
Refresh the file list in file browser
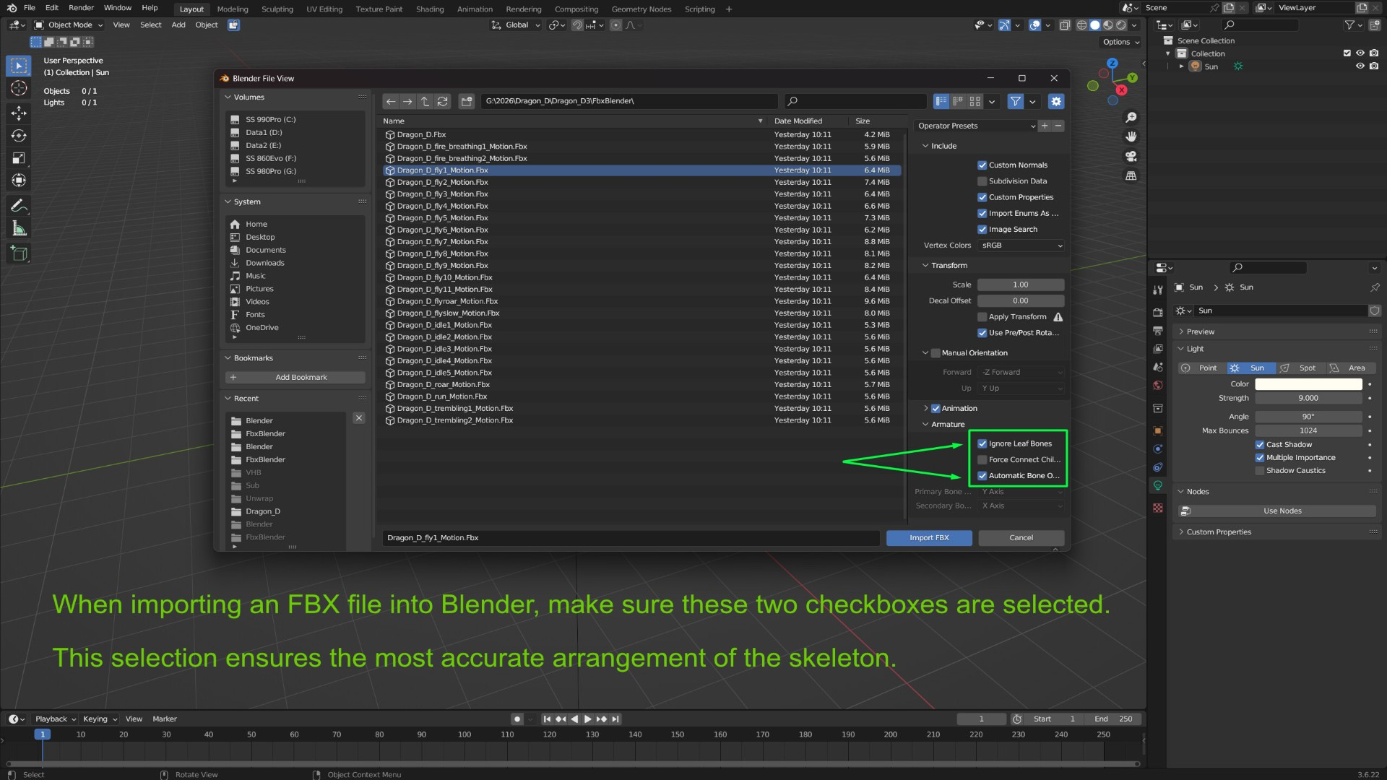443,102
